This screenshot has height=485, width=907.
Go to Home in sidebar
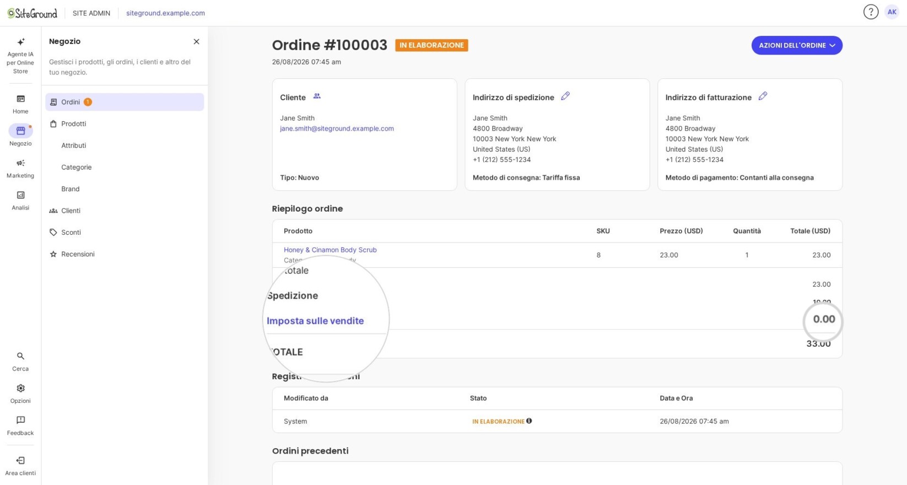coord(20,104)
